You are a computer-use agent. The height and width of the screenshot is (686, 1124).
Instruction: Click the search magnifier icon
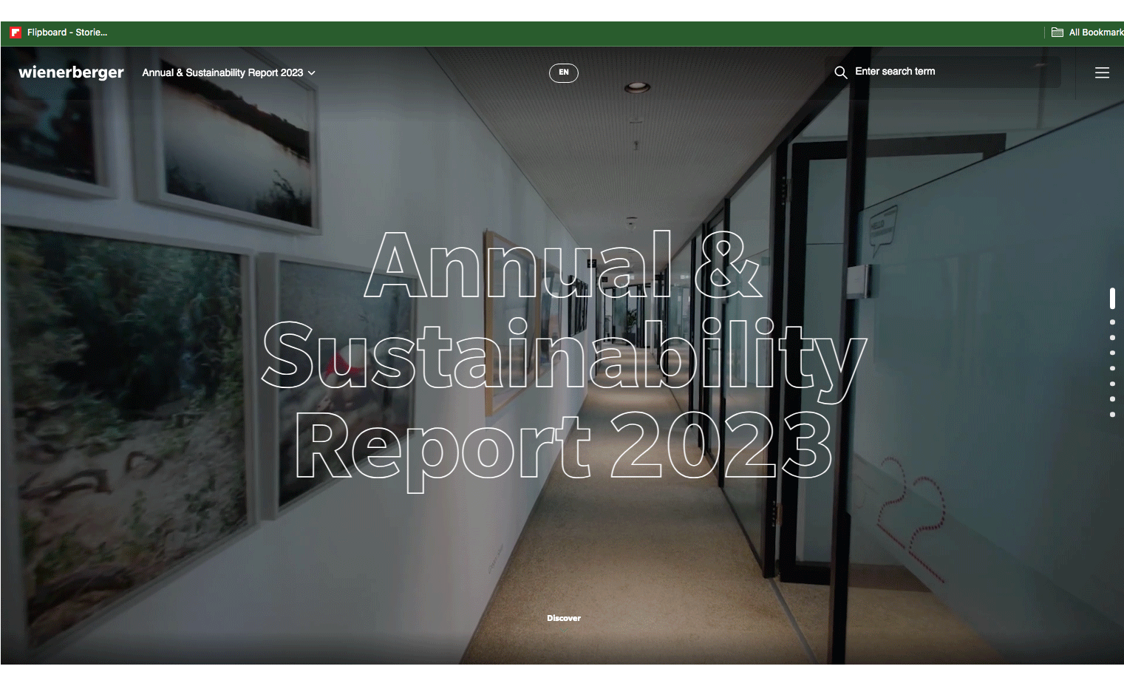coord(841,72)
